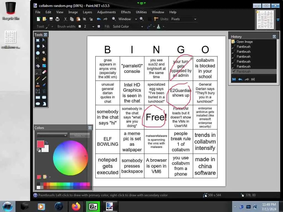Rewind history to the first step
Screen dimensions: 283x212
(234, 79)
